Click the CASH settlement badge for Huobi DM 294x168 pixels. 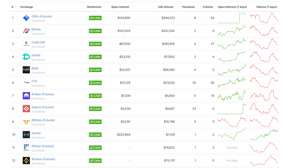(x=95, y=44)
